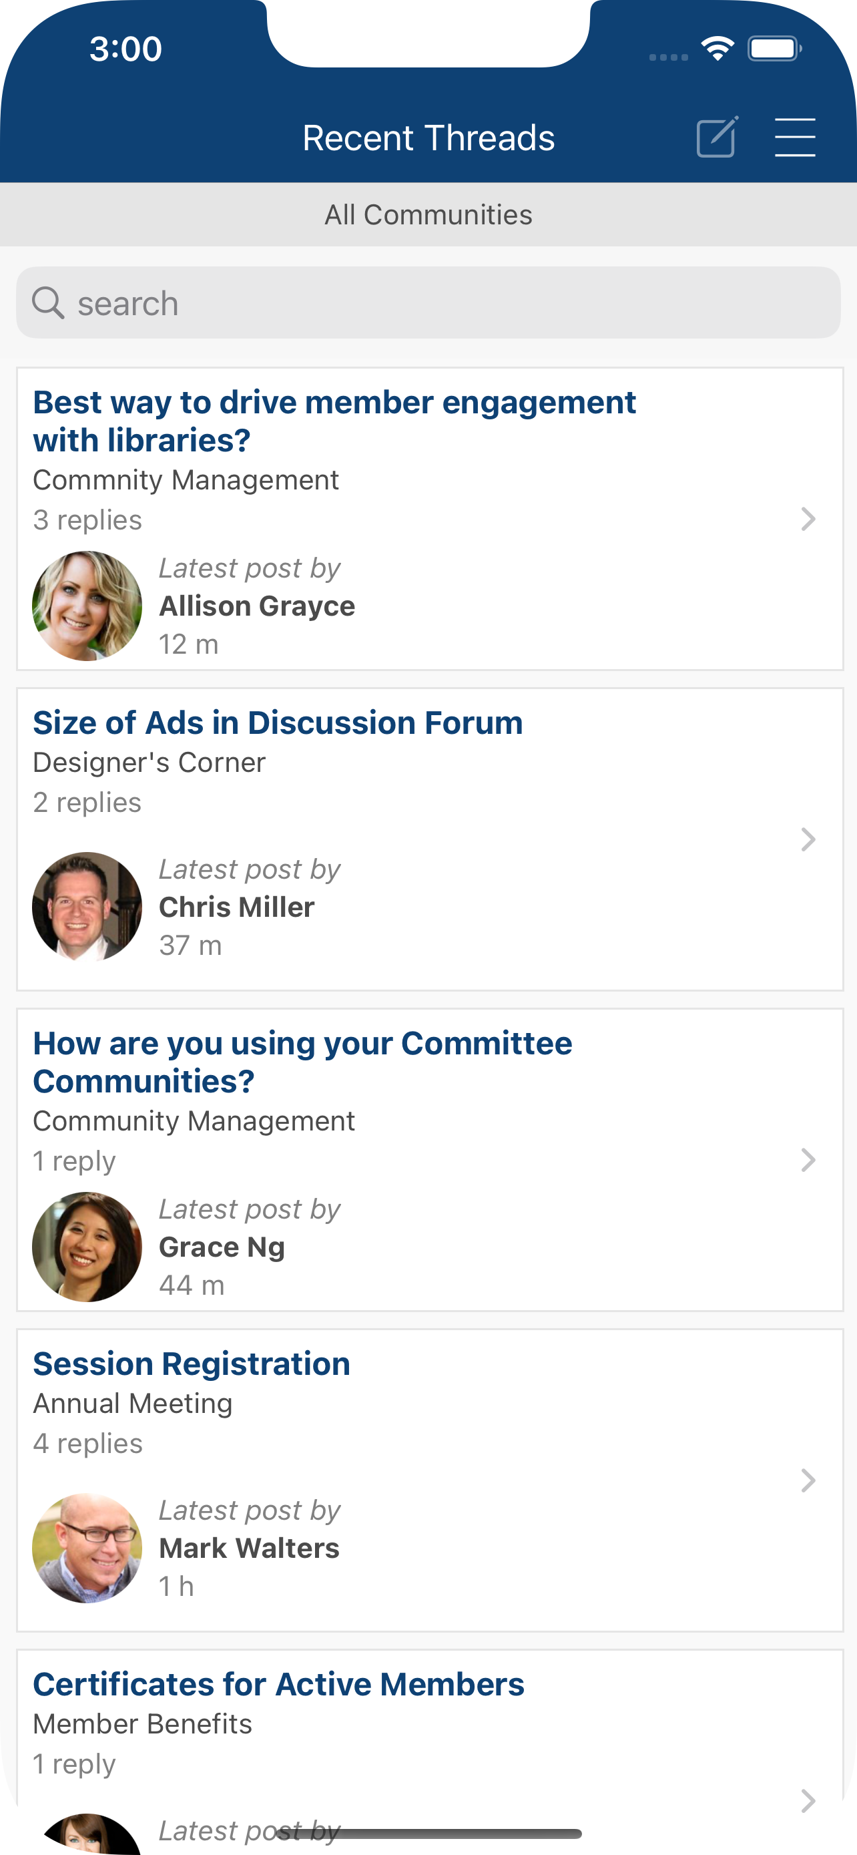The width and height of the screenshot is (857, 1855).
Task: Open "Size of Ads in Discussion Forum"
Action: pyautogui.click(x=278, y=723)
